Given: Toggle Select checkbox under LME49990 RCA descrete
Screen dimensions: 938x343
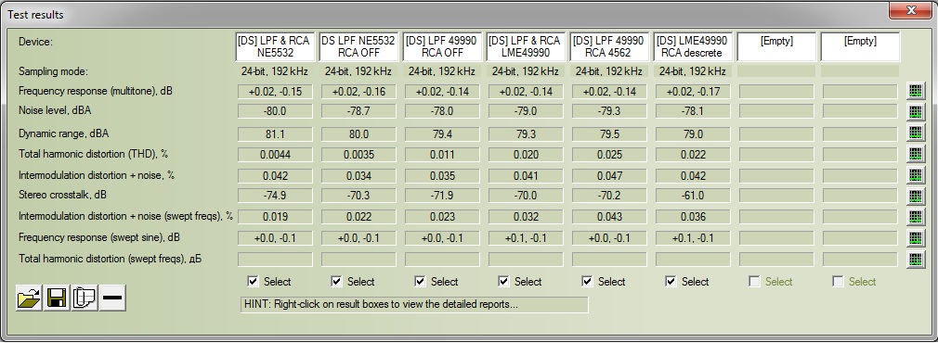Looking at the screenshot, I should (x=671, y=281).
